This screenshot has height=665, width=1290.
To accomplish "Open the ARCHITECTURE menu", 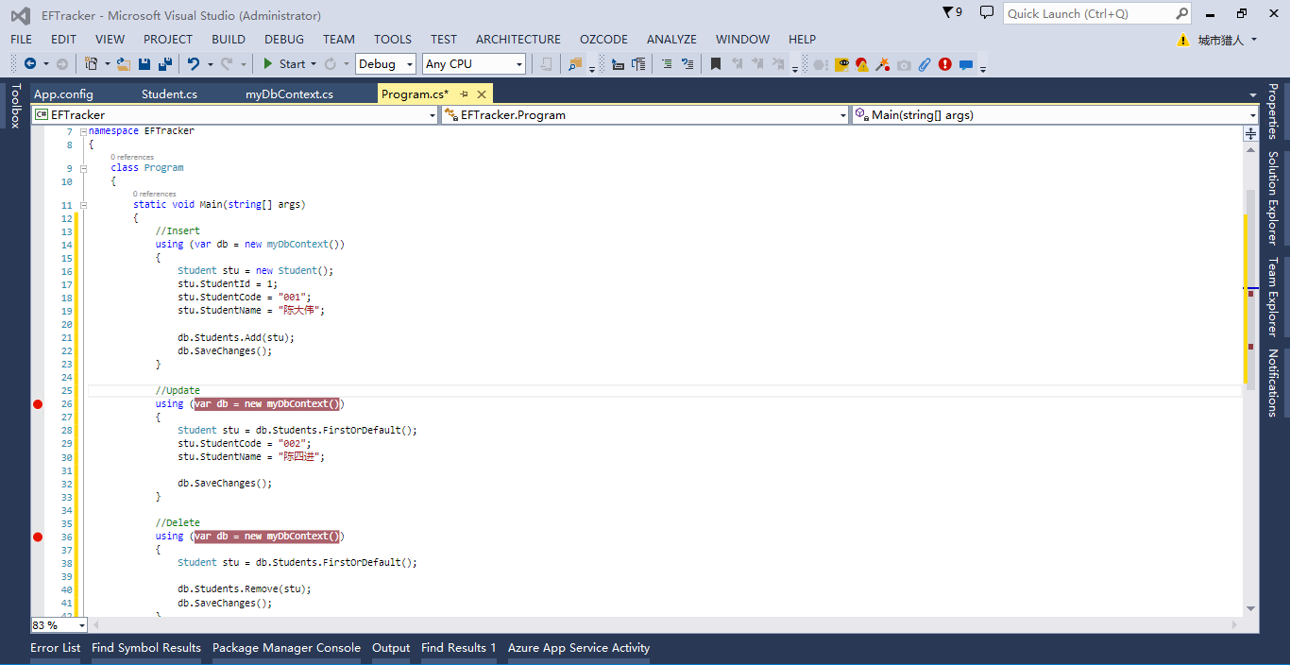I will (x=518, y=39).
